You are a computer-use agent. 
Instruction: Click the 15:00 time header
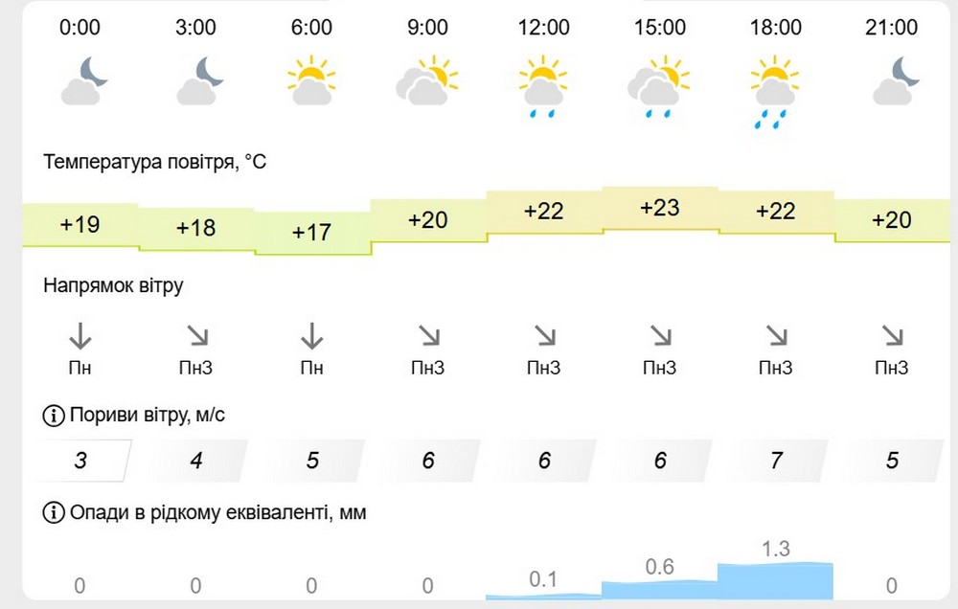[660, 28]
